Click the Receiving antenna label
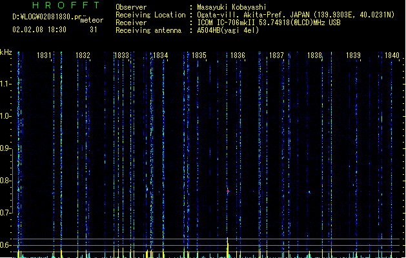This screenshot has width=406, height=258. pyautogui.click(x=148, y=30)
